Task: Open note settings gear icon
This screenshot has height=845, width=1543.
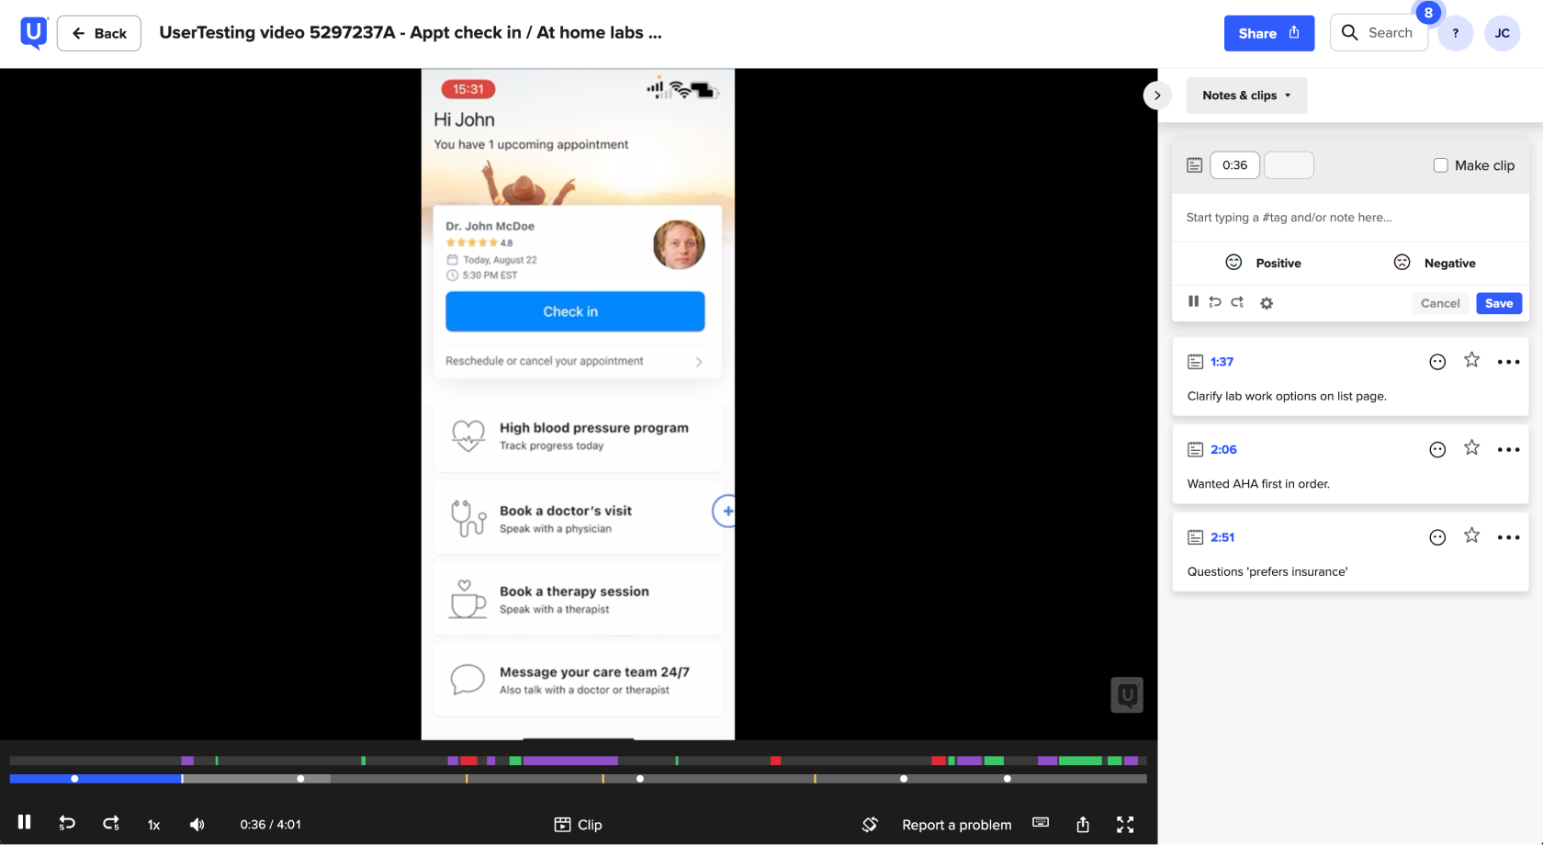Action: click(1267, 303)
